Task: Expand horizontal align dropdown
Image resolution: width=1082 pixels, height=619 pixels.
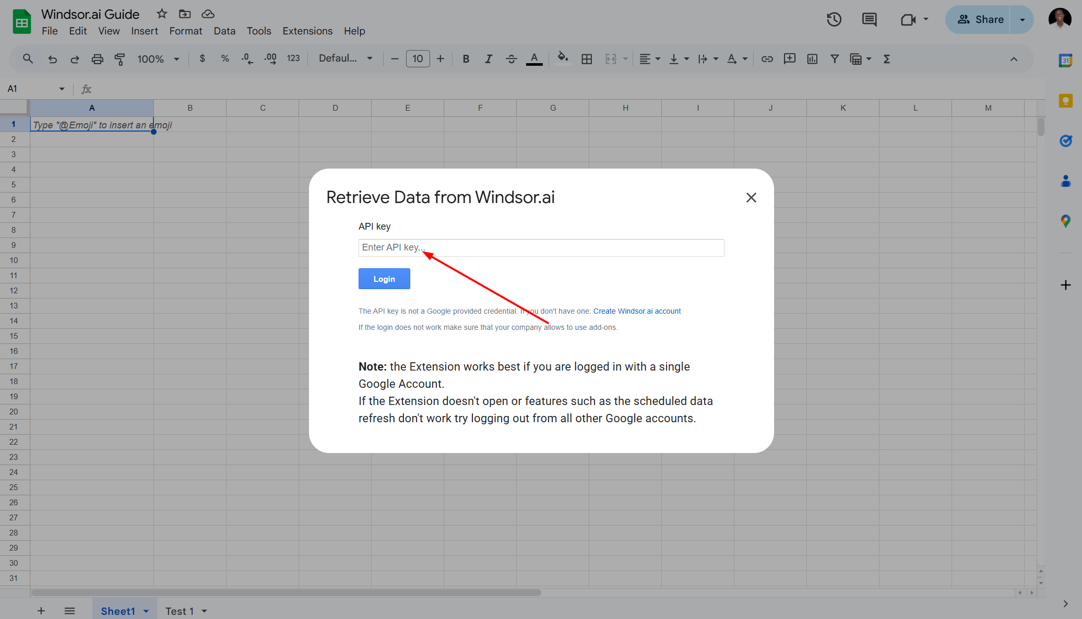Action: [x=658, y=59]
